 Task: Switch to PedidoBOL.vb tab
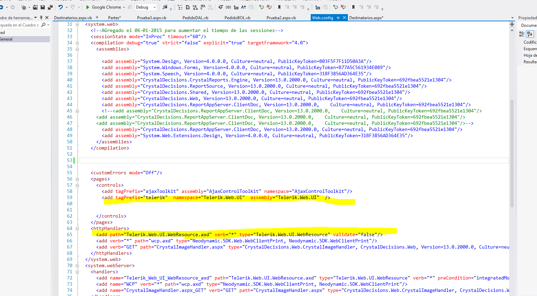(x=237, y=18)
